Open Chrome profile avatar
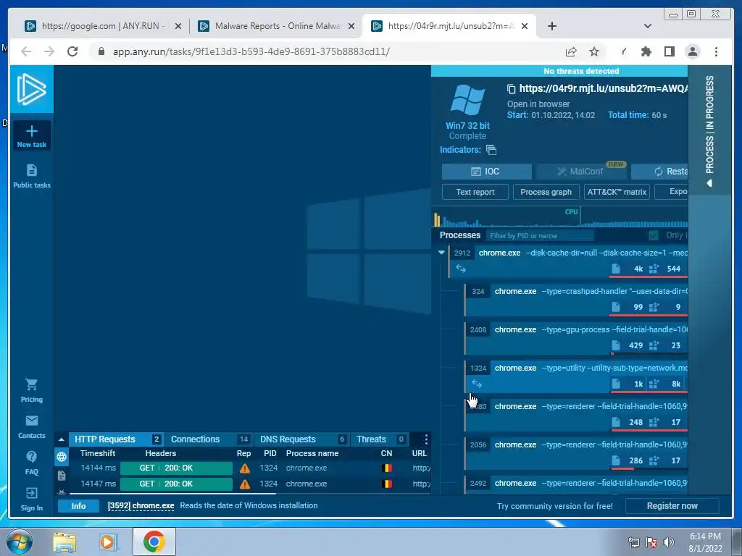 (x=693, y=51)
